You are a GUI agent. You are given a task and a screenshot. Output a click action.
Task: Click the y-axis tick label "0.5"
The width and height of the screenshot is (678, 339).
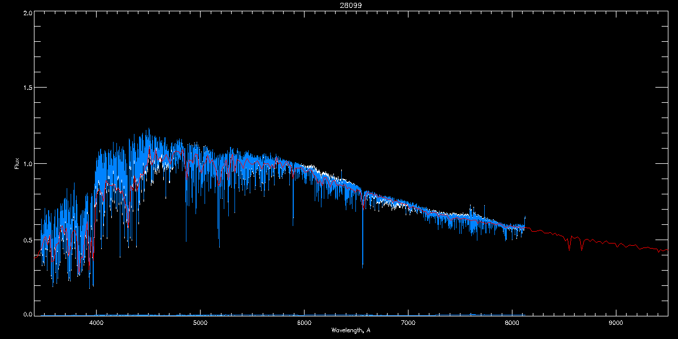click(27, 240)
